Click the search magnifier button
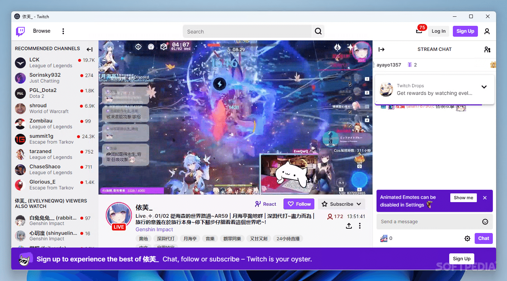Image resolution: width=507 pixels, height=281 pixels. pos(318,31)
